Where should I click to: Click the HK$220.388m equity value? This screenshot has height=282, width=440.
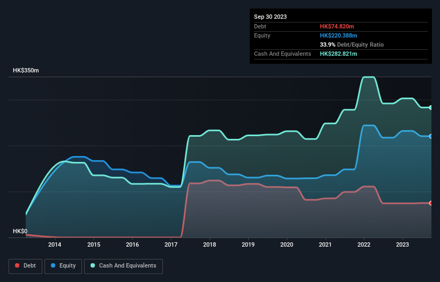click(338, 35)
